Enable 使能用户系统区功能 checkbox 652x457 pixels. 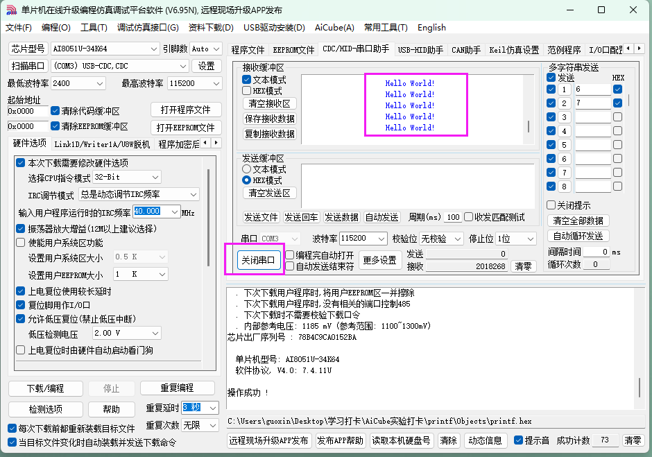[x=20, y=243]
